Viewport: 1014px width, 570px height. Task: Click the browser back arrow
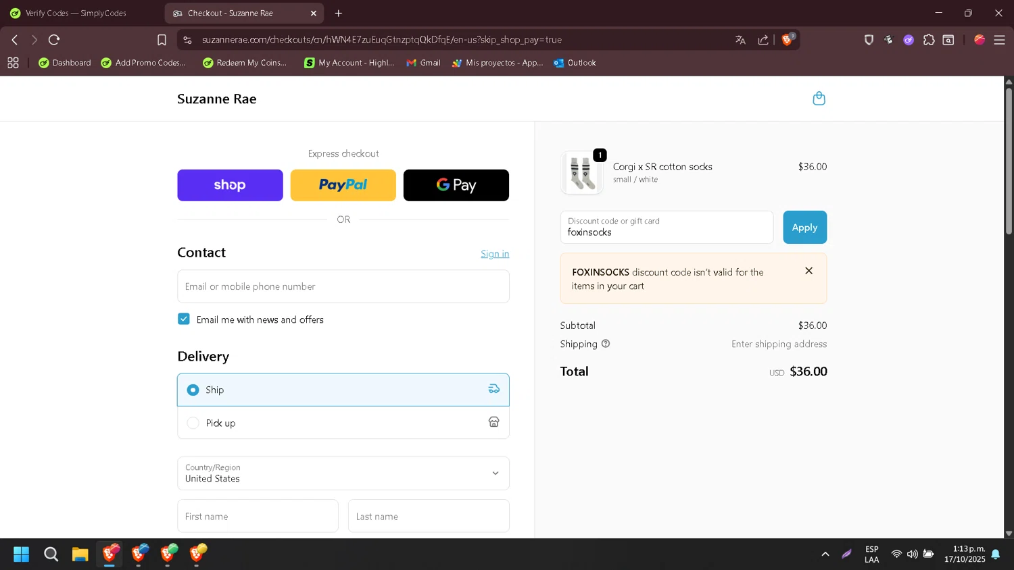(x=15, y=40)
